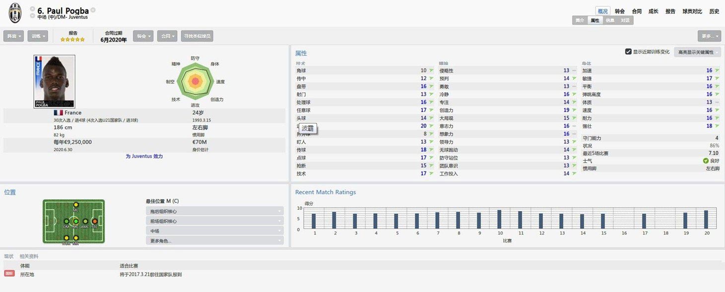Screen dimensions: 725x292
Task: Open the round button after Paul Pogba's name
Action: 93,10
